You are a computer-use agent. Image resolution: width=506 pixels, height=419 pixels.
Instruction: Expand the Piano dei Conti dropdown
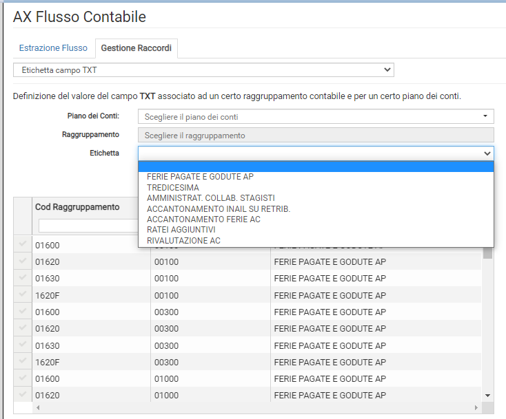[x=316, y=117]
